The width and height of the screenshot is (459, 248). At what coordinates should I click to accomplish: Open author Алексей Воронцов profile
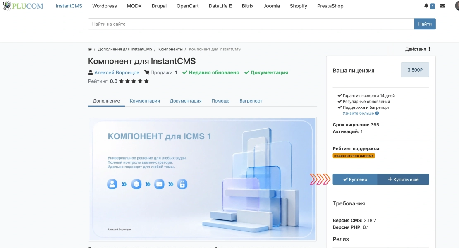pyautogui.click(x=117, y=72)
